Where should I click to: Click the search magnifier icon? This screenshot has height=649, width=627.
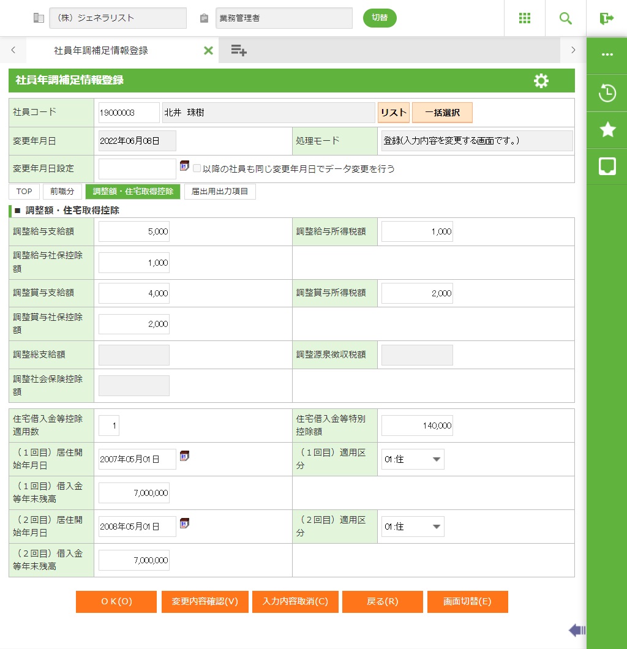click(x=566, y=18)
